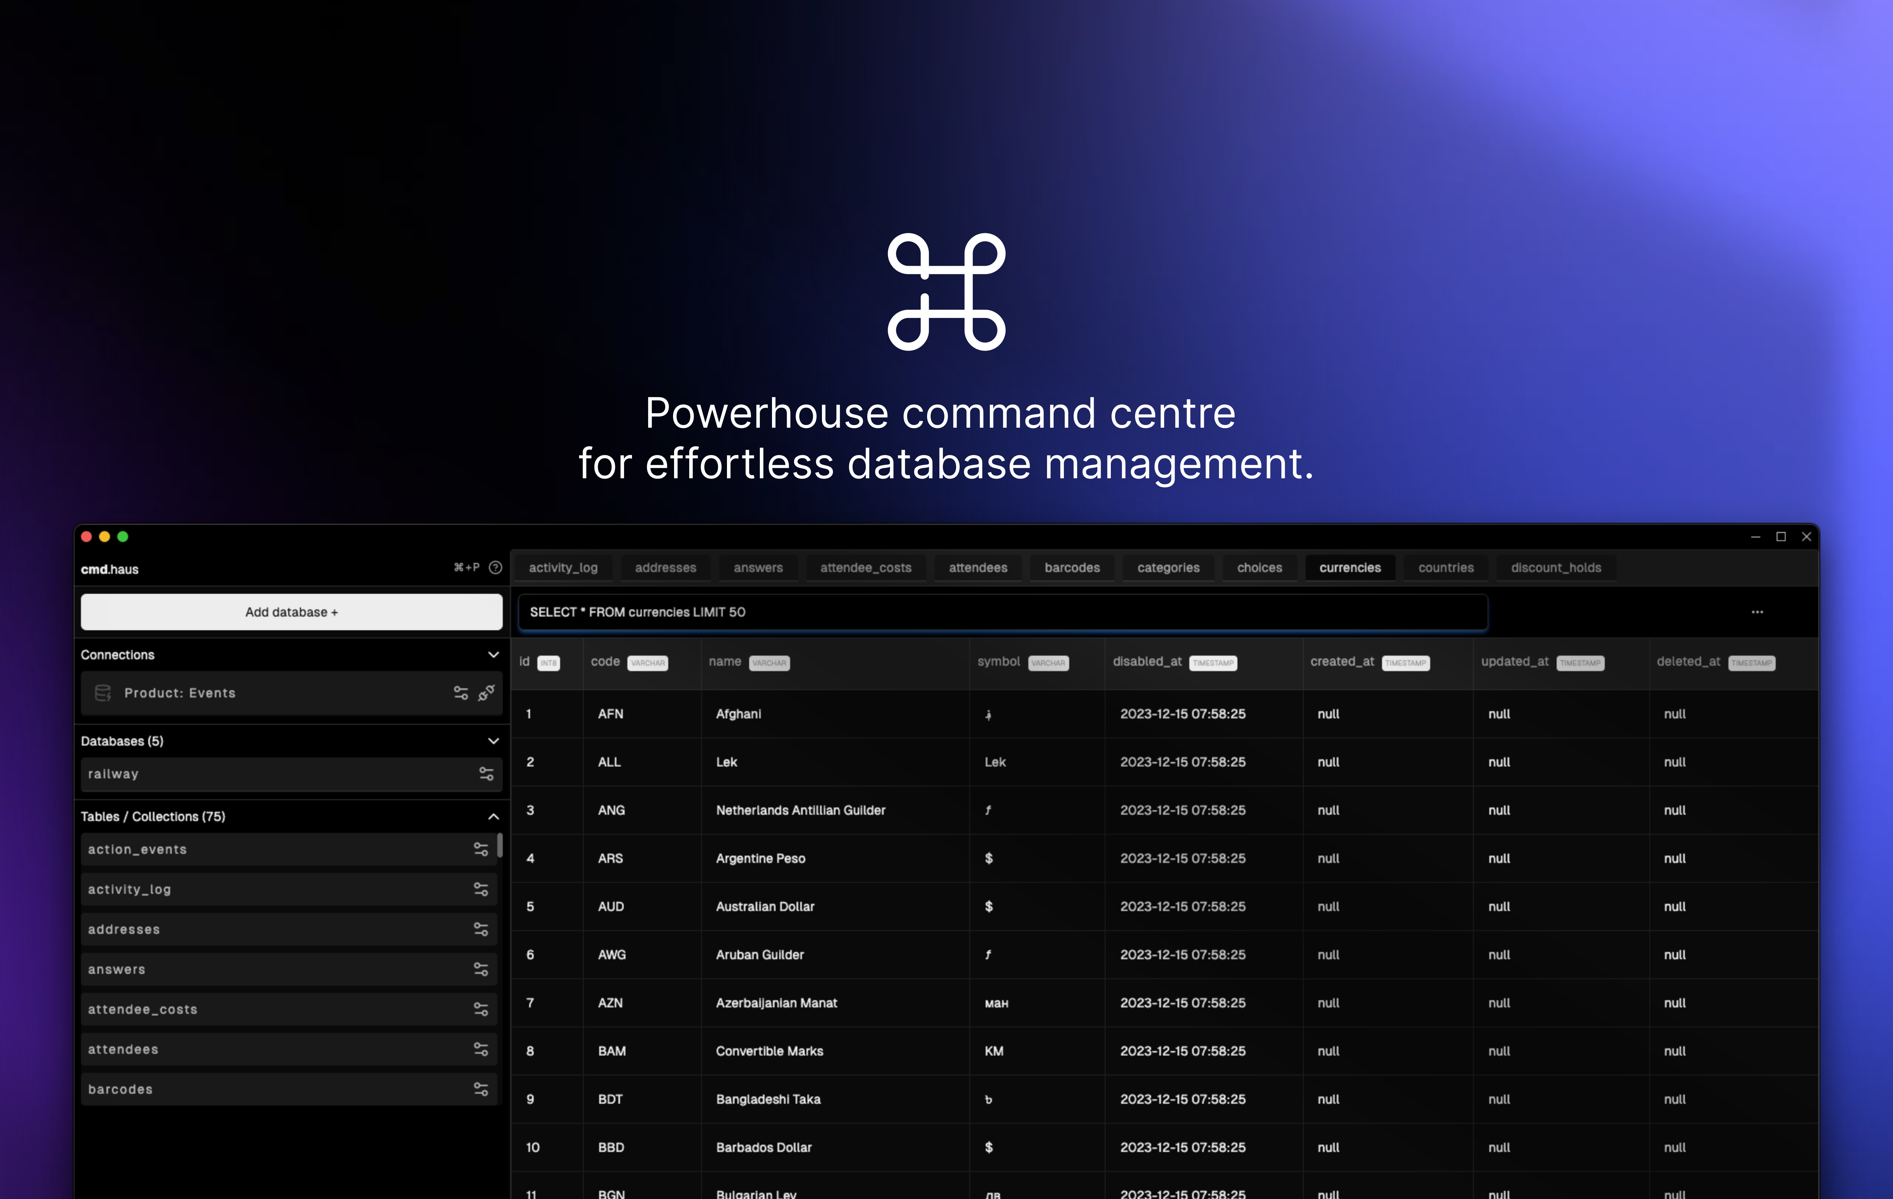Switch to the activity_log tab
The height and width of the screenshot is (1199, 1893).
click(x=563, y=567)
